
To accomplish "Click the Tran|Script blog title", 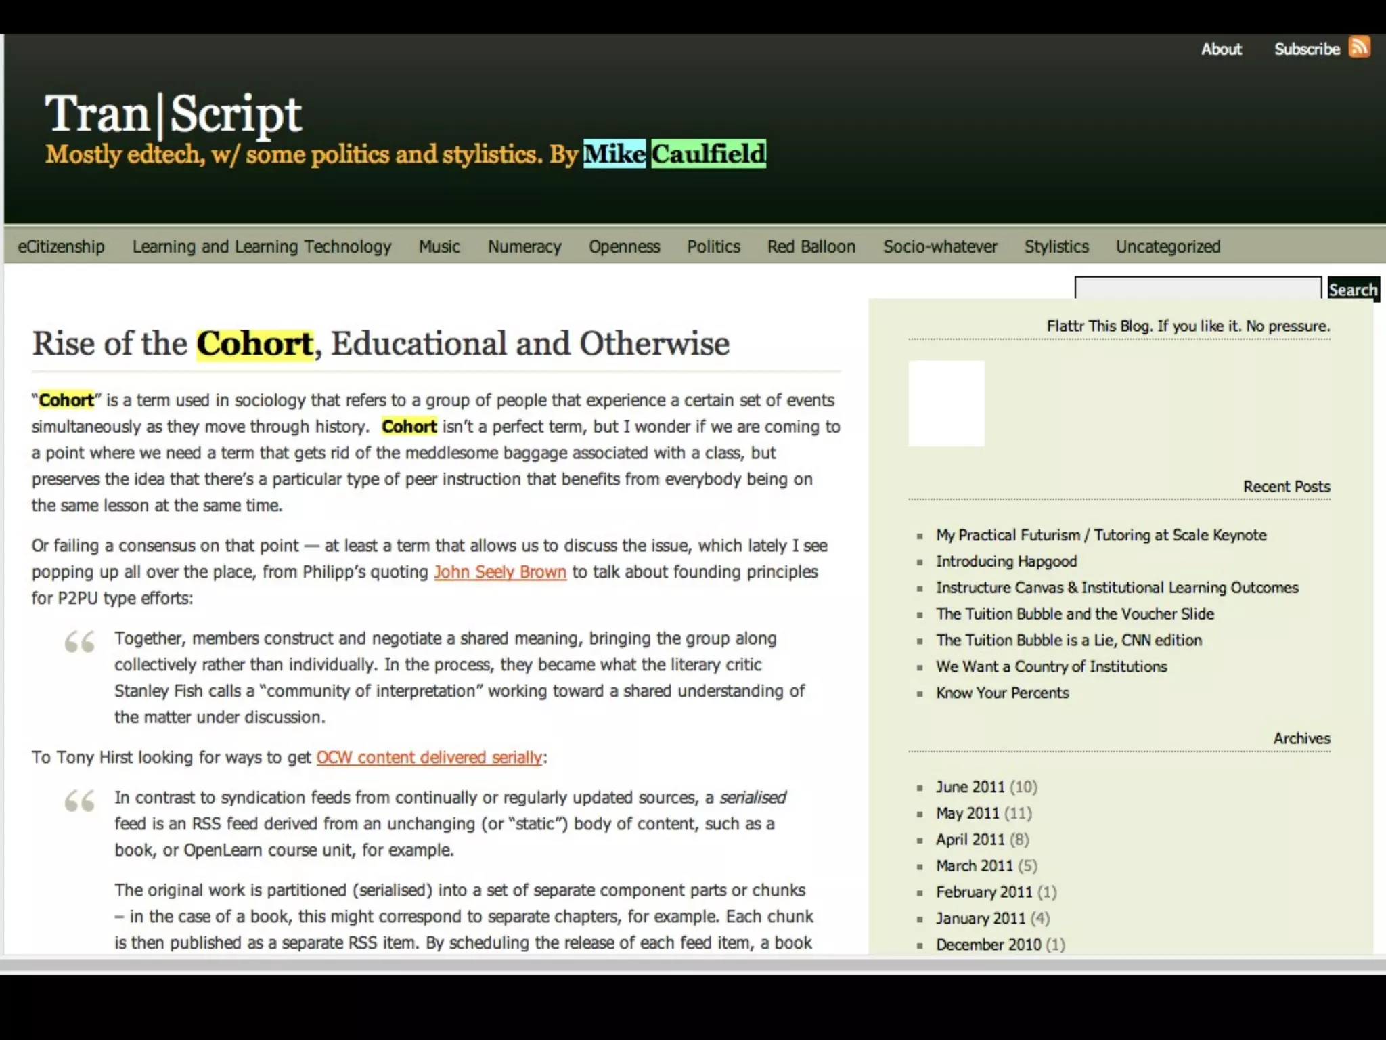I will [173, 114].
